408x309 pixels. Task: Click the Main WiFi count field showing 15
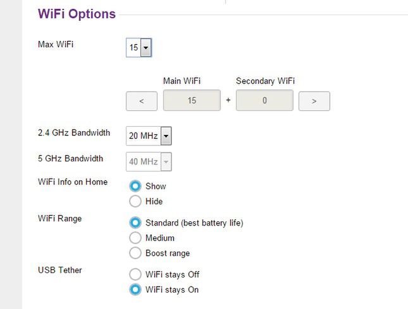[192, 100]
